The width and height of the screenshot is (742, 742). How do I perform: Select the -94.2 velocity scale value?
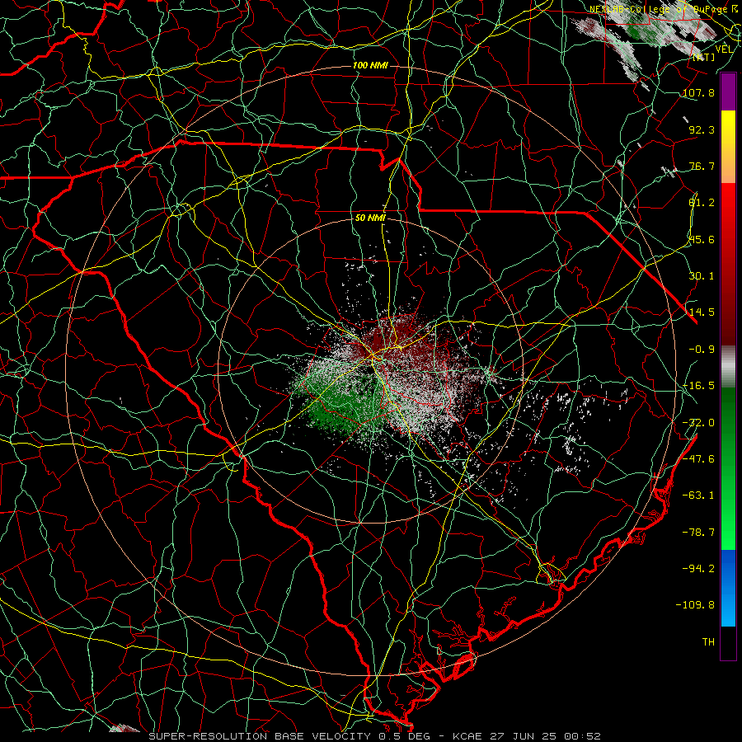[x=698, y=568]
